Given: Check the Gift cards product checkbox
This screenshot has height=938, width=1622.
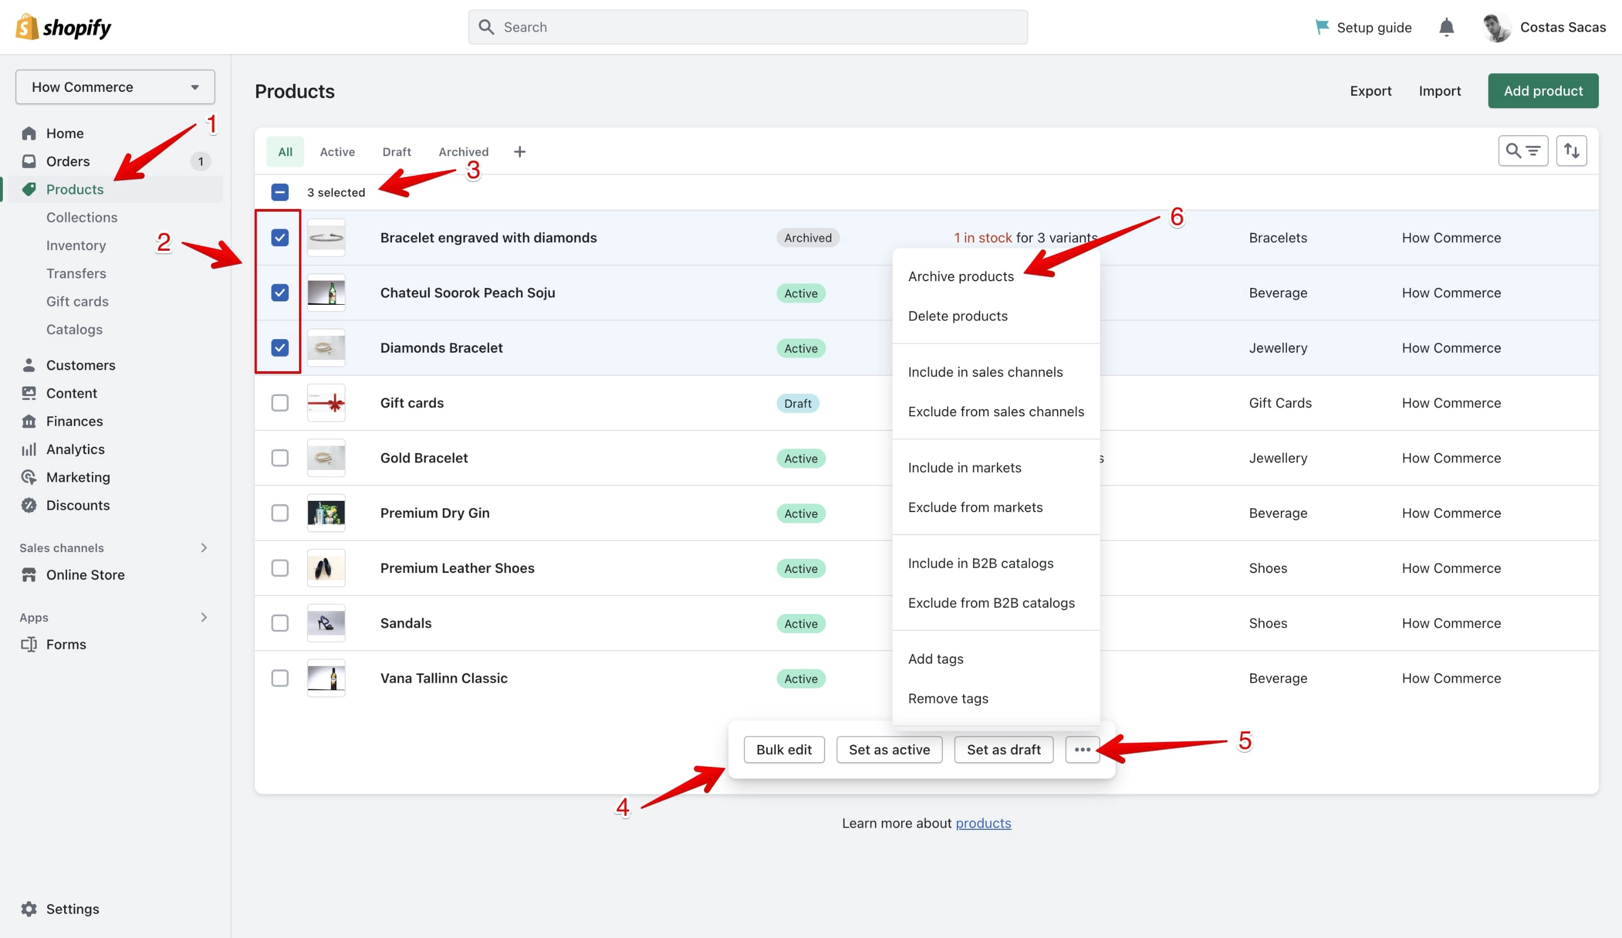Looking at the screenshot, I should click(x=279, y=403).
